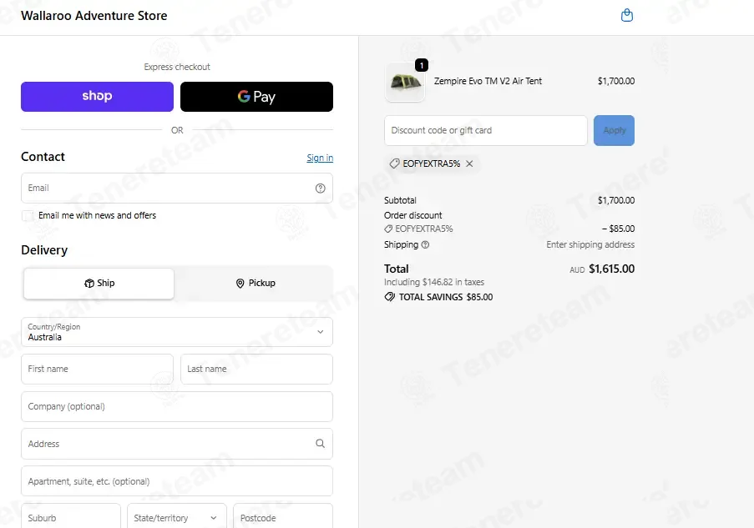Go to Wallaroo Adventure Store title
The height and width of the screenshot is (528, 754).
pos(94,16)
